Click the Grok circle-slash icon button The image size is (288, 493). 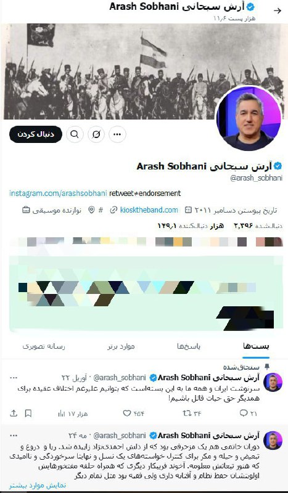[x=96, y=134]
